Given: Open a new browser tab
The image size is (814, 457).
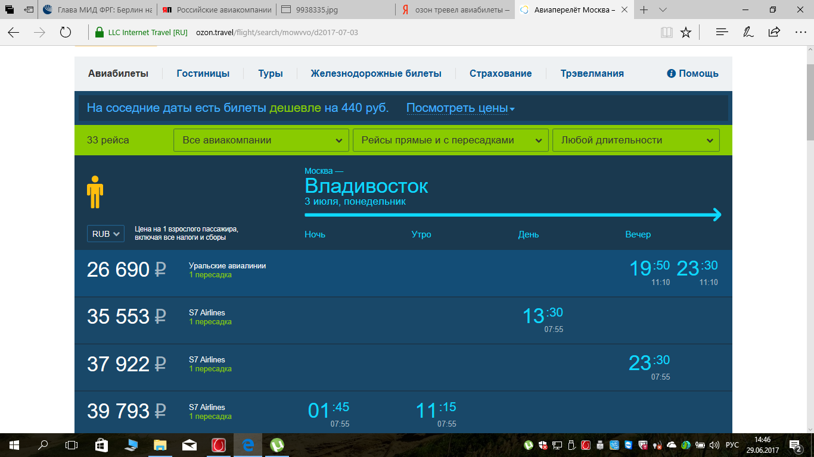Looking at the screenshot, I should tap(644, 10).
